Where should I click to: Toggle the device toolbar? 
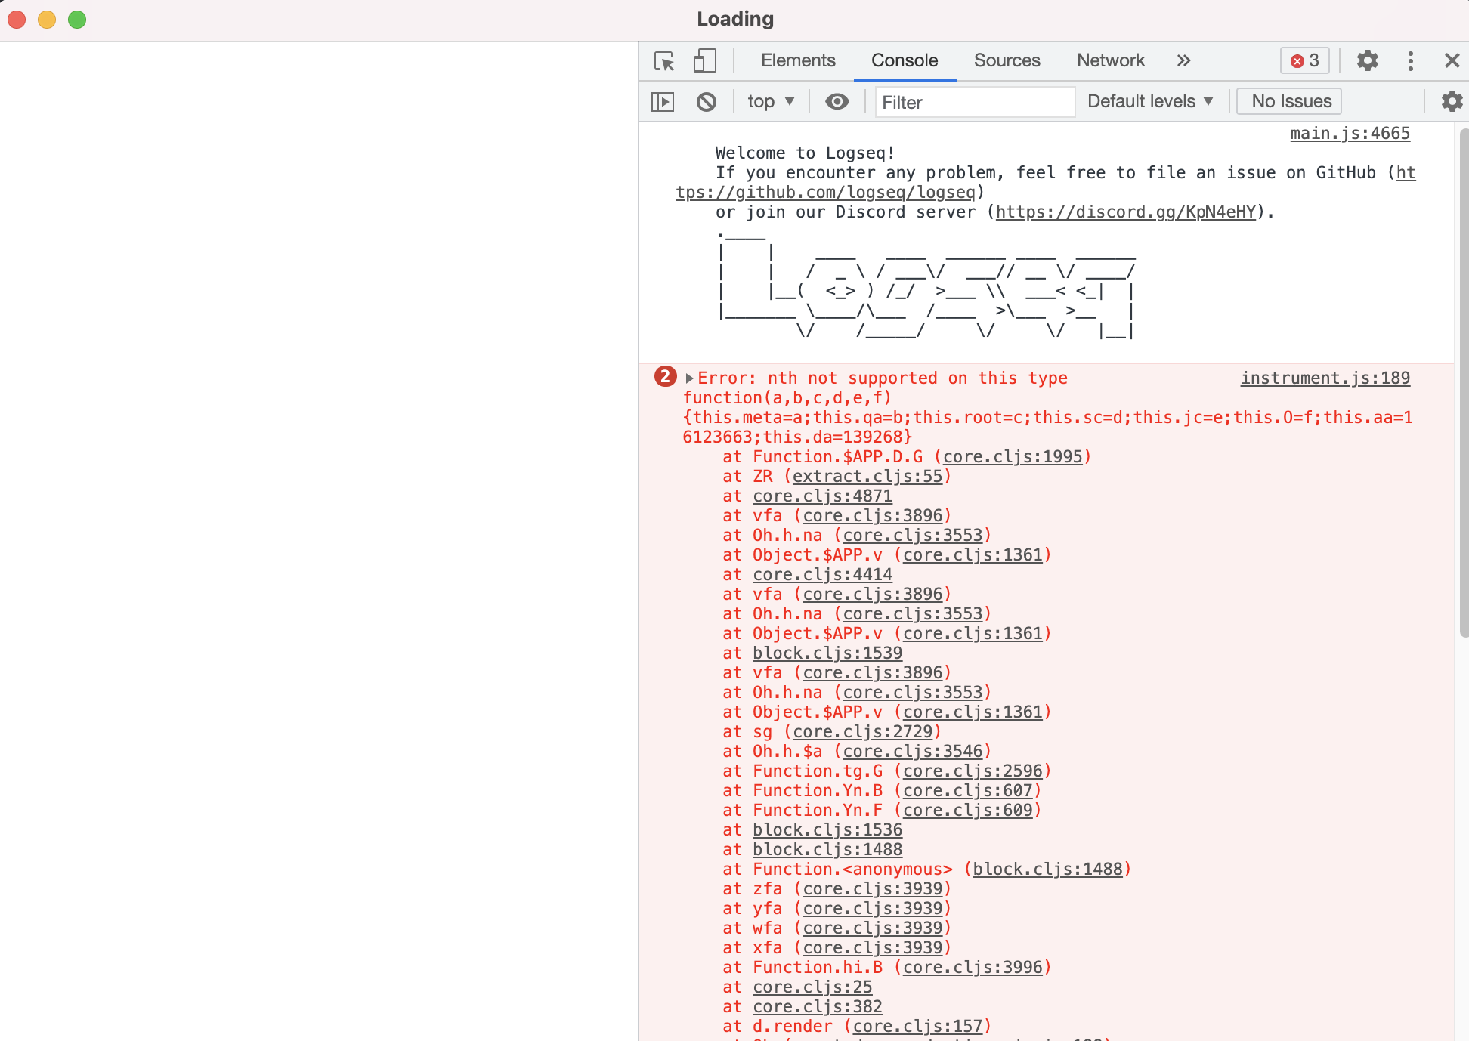coord(704,61)
